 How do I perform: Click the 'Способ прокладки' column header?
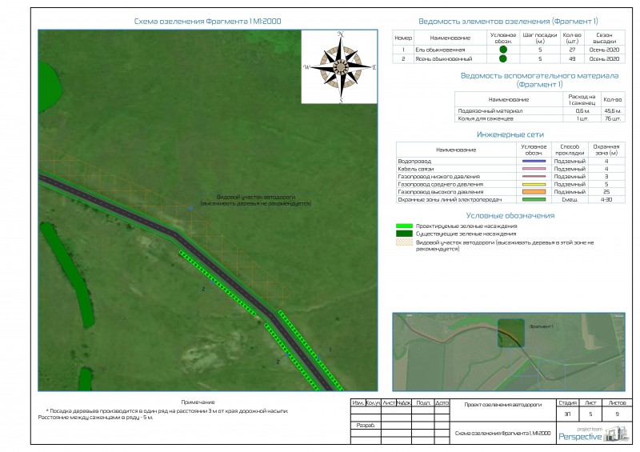point(570,150)
